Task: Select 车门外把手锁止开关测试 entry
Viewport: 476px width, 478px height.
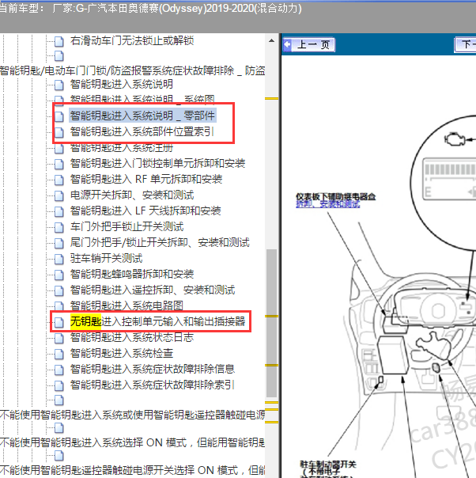Action: click(x=127, y=227)
